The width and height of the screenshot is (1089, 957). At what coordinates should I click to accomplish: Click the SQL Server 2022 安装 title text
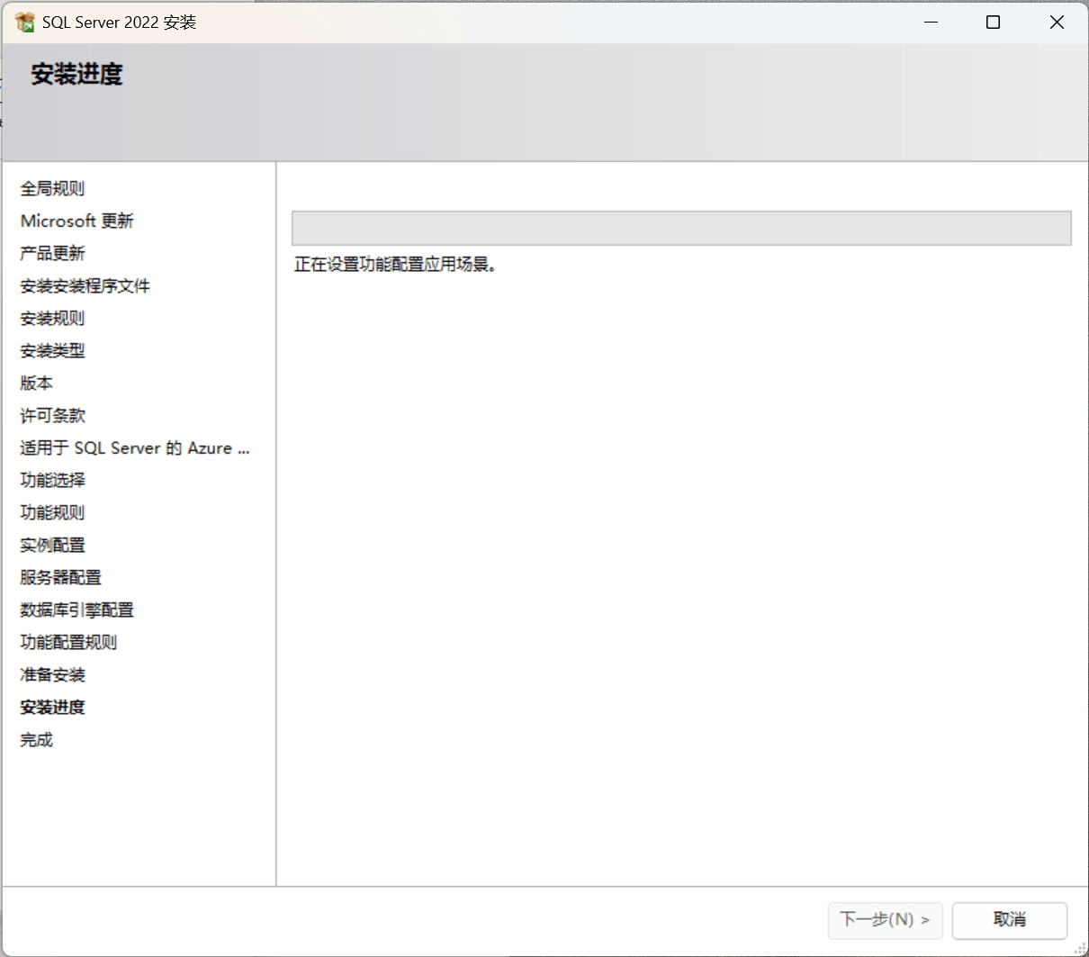119,22
